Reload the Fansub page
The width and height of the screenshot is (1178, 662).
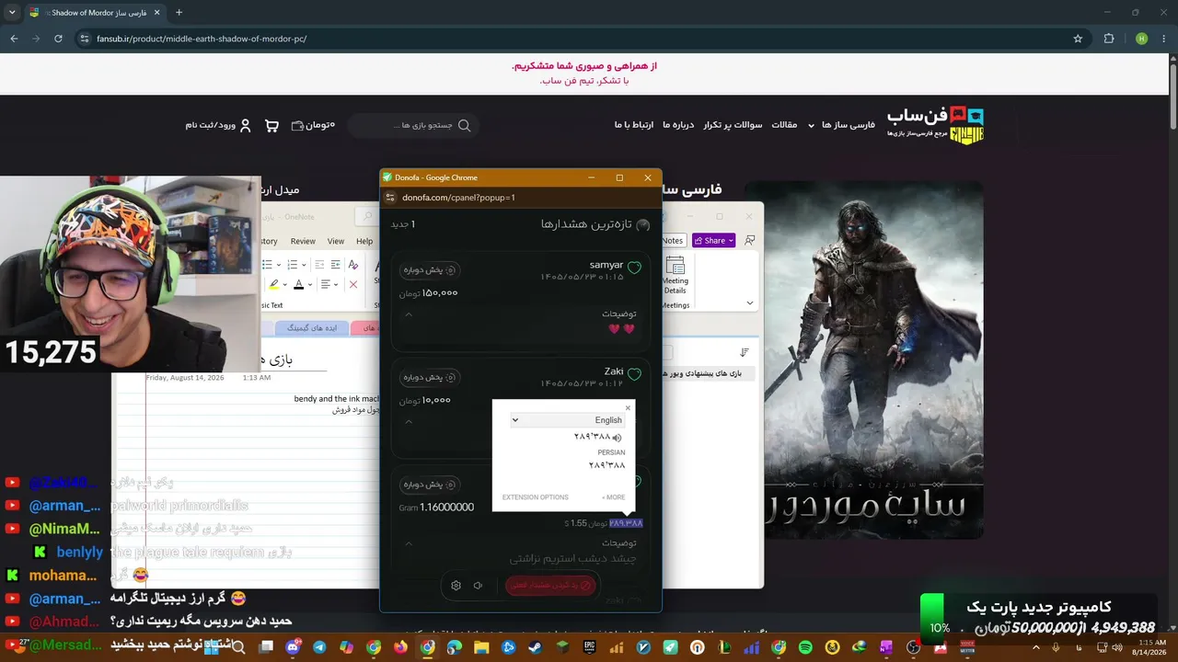(x=58, y=39)
